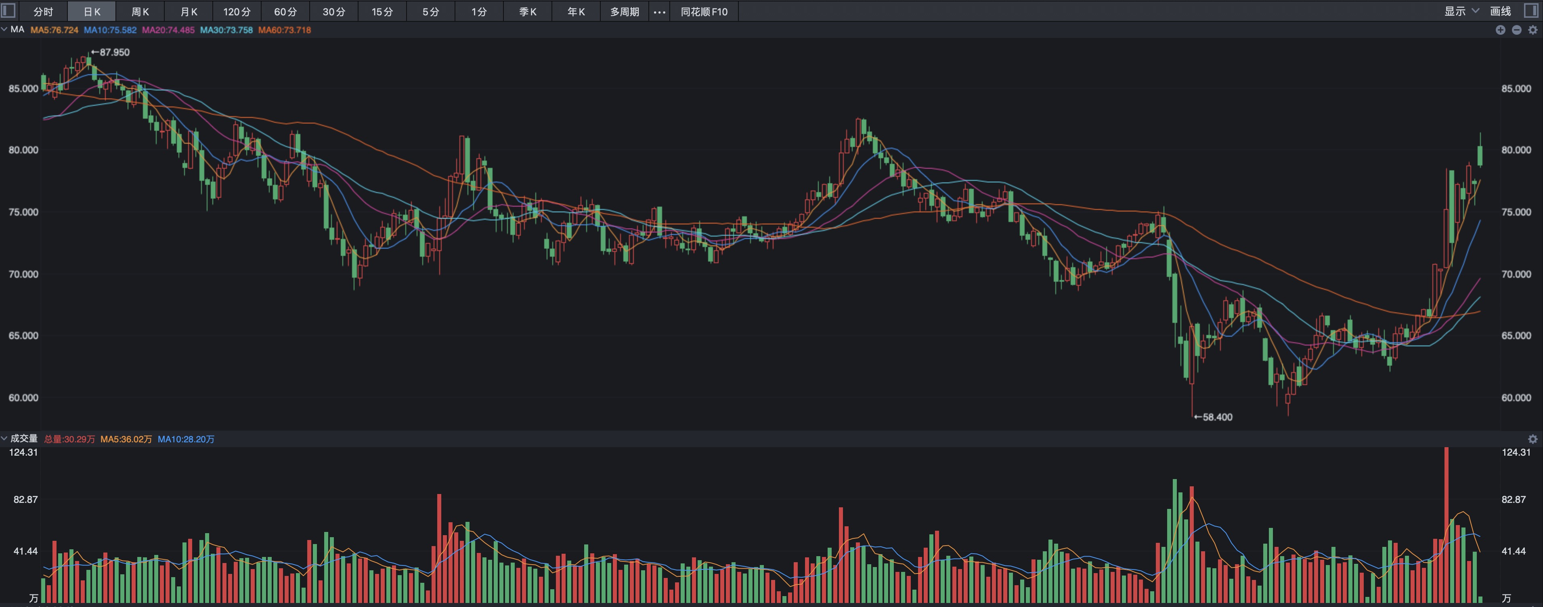Open the more periods ellipsis menu
Screen dimensions: 1543x607
pos(659,11)
